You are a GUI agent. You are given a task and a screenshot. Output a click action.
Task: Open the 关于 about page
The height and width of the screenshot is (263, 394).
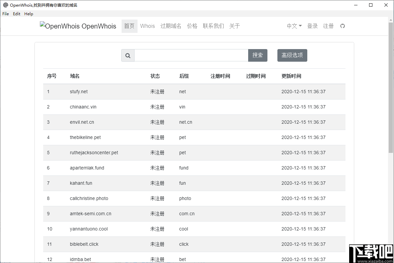click(234, 26)
